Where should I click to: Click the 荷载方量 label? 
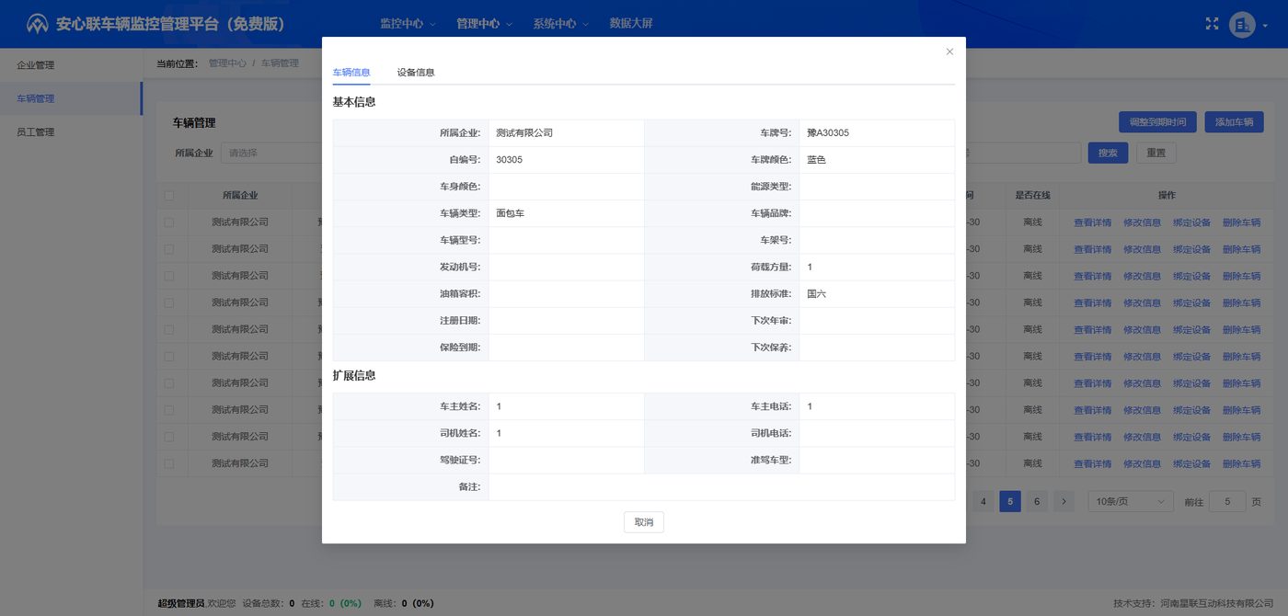pyautogui.click(x=771, y=268)
